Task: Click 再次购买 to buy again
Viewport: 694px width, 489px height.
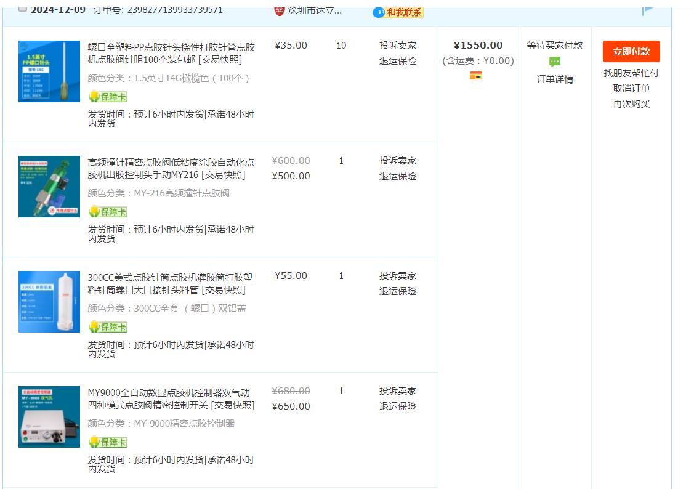Action: (631, 104)
